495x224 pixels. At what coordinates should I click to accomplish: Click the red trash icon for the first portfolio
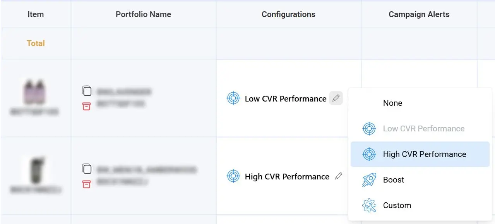pos(87,106)
